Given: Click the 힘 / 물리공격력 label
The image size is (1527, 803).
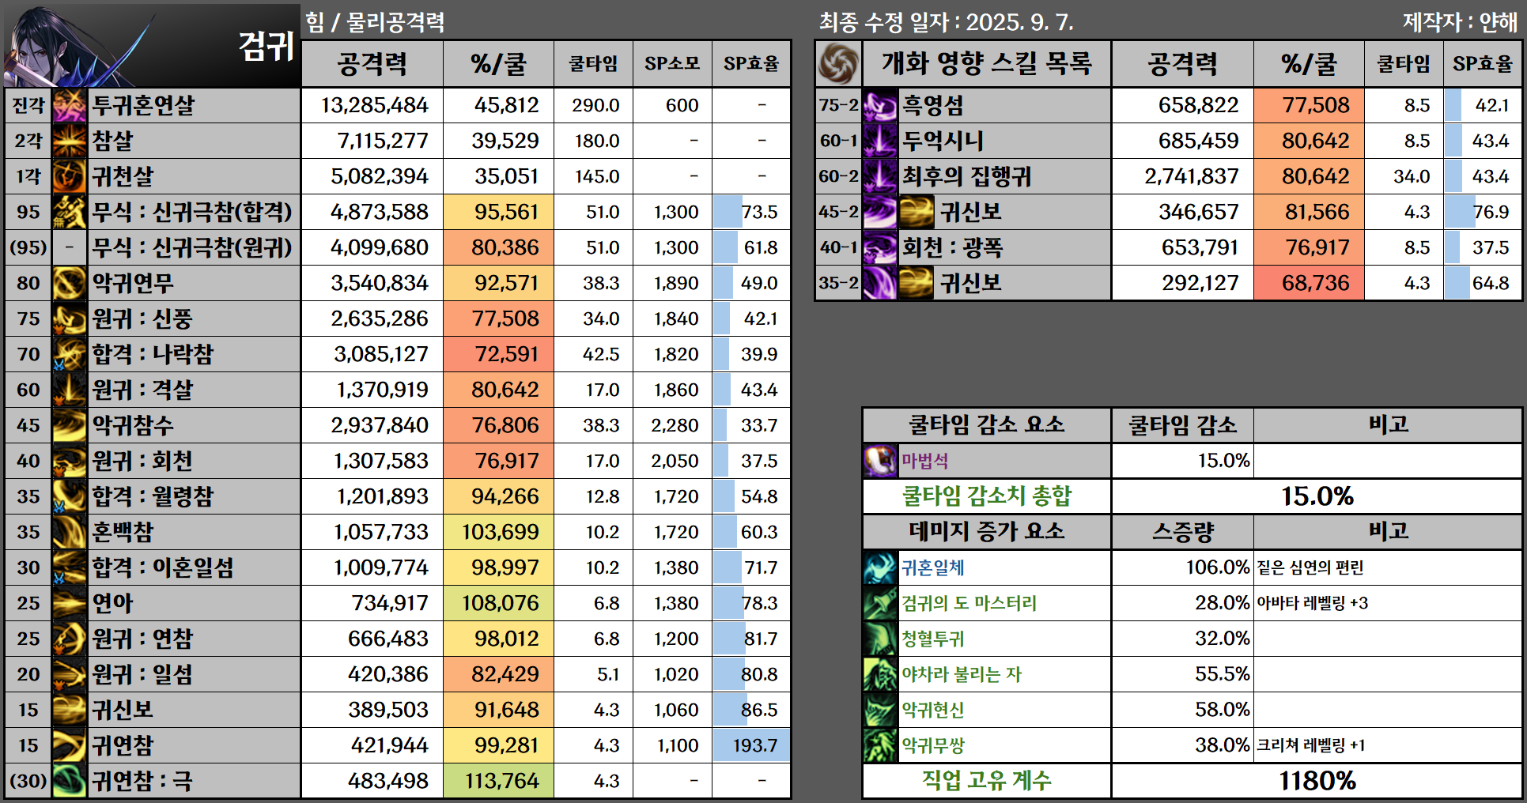Looking at the screenshot, I should [376, 22].
